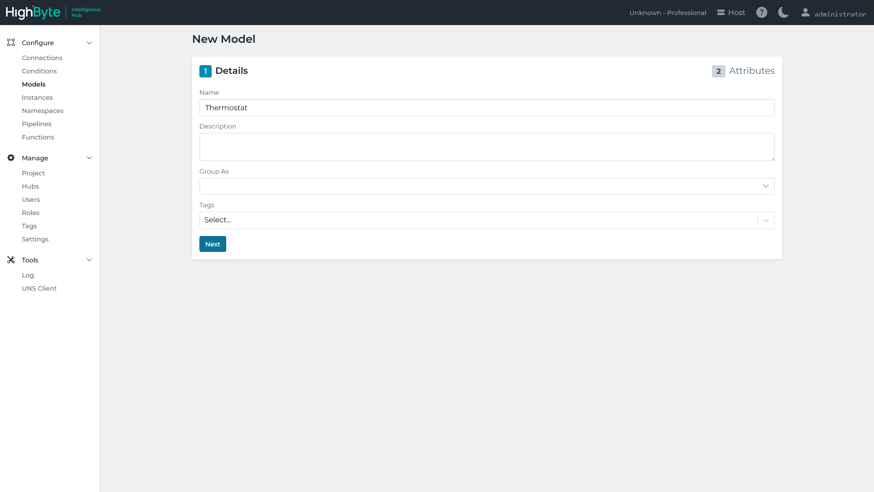Click the Tools wrench icon
The height and width of the screenshot is (492, 874).
11,260
